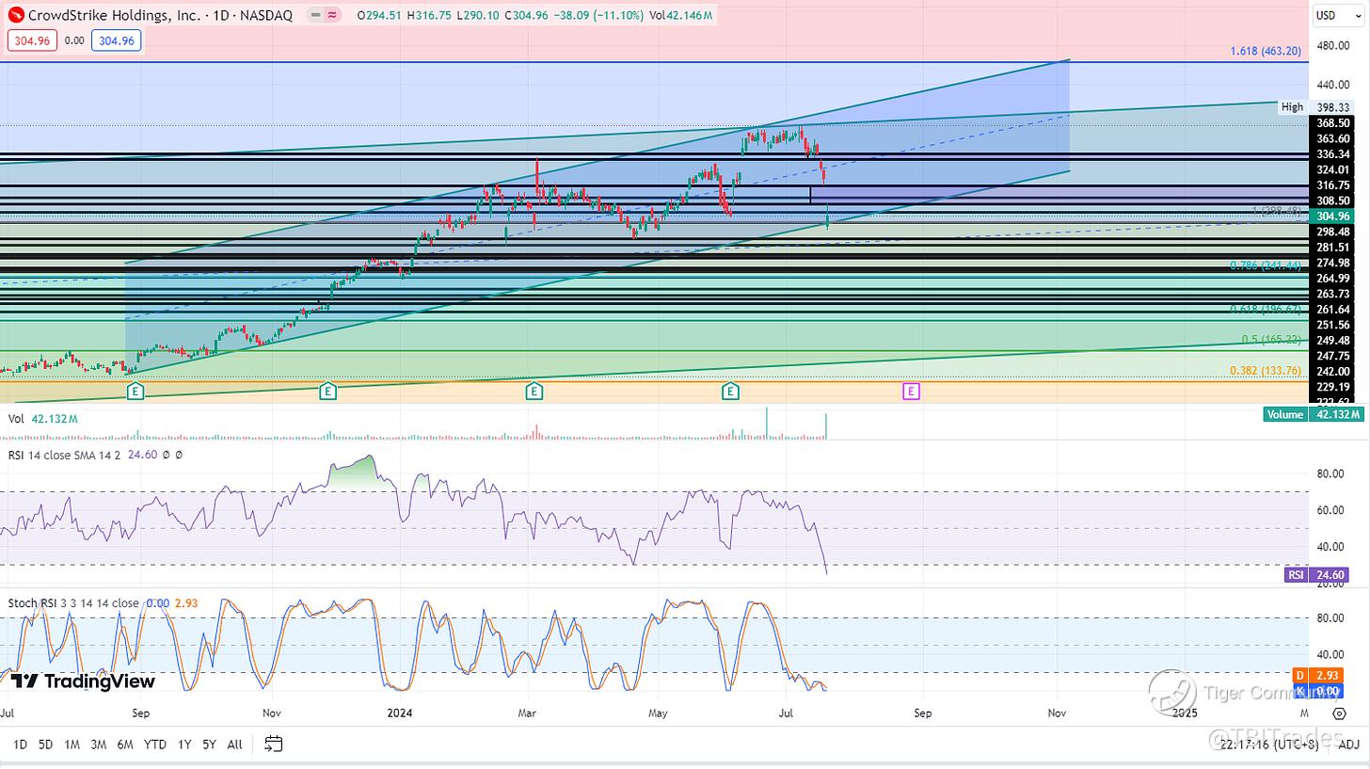
Task: Click the H316.75 high value in header
Action: tap(427, 15)
